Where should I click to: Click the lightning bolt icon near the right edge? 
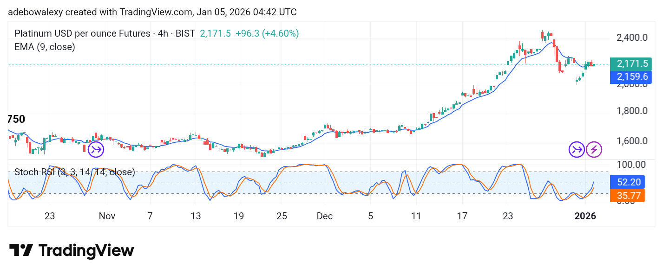[593, 149]
